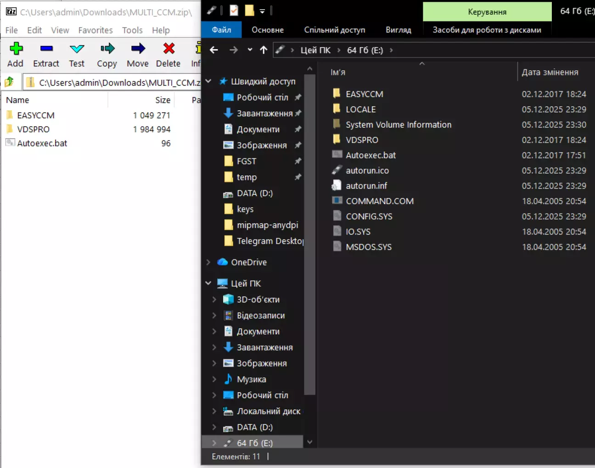The height and width of the screenshot is (468, 595).
Task: Click the Copy icon in 7-Zip toolbar
Action: point(107,54)
